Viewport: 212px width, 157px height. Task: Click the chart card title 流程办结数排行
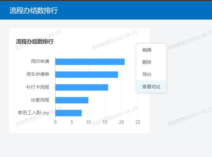[x=35, y=42]
